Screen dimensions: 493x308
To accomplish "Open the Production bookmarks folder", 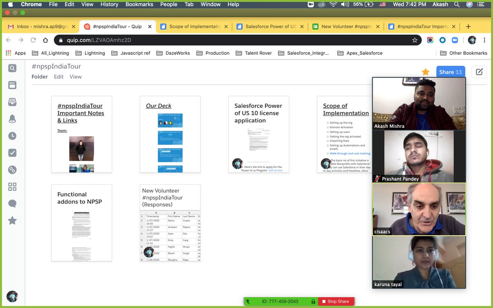I will coord(213,53).
